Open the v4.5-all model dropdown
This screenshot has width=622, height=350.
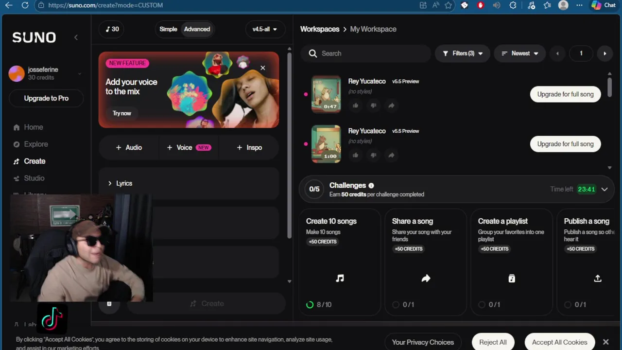264,29
